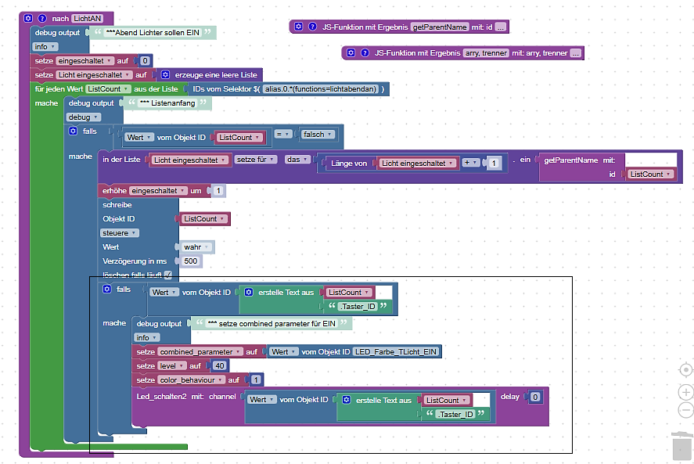Open eingeschaltet variable dropdown in 'setze ... auf 0'
This screenshot has width=694, height=464.
click(85, 61)
